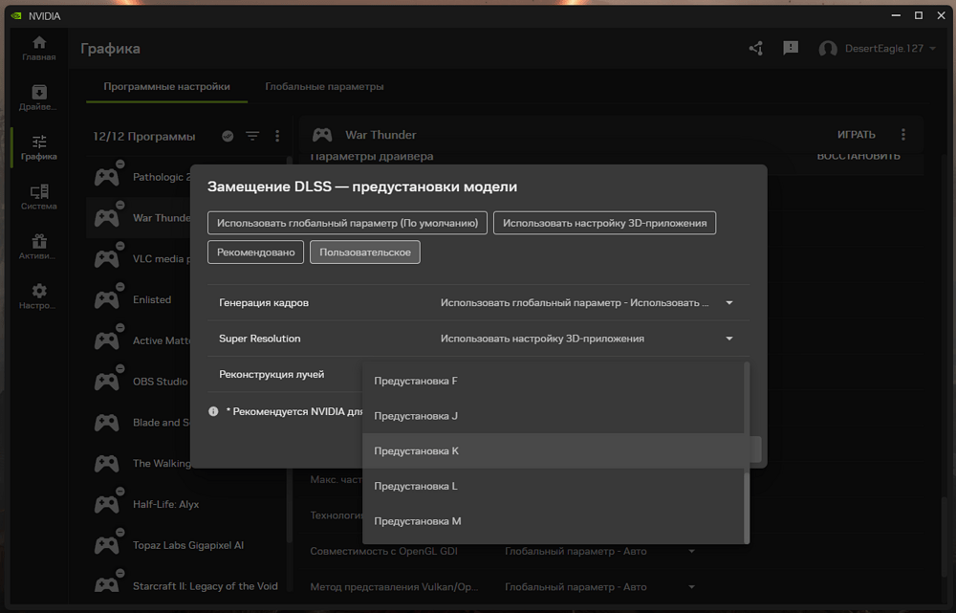Open War Thunder header three-dot menu

pos(903,134)
